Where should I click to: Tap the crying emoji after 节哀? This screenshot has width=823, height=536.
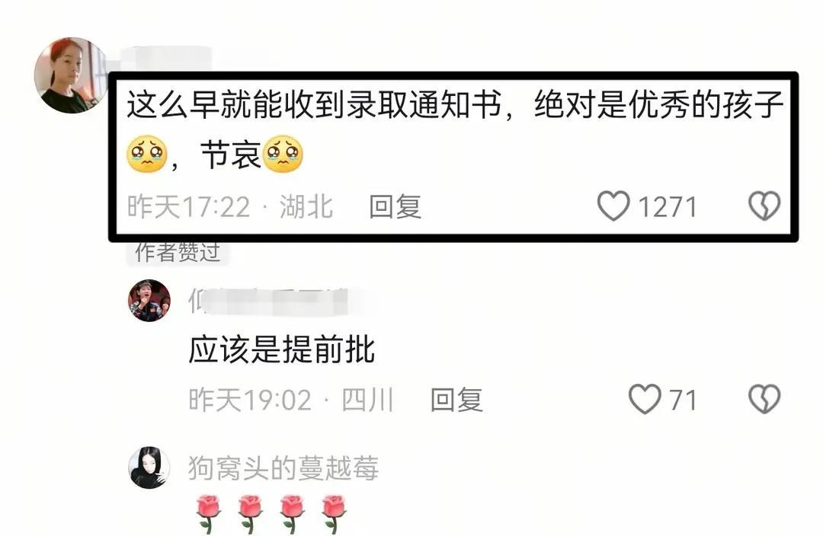point(283,155)
